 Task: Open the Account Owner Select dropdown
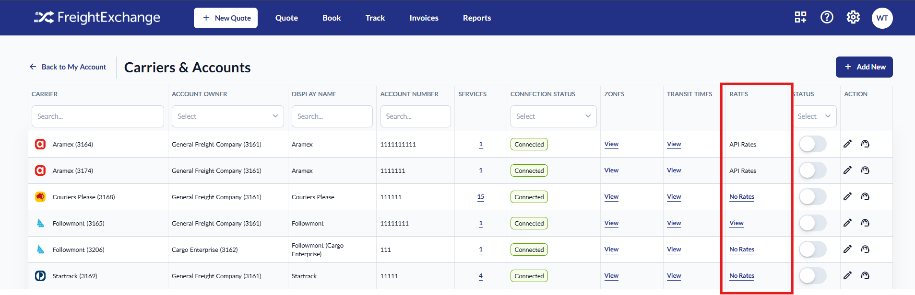[x=227, y=116]
